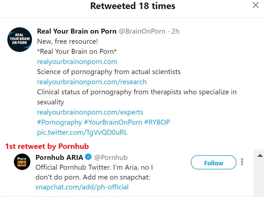Open the three-dot more options menu
This screenshot has width=264, height=197.
click(242, 162)
